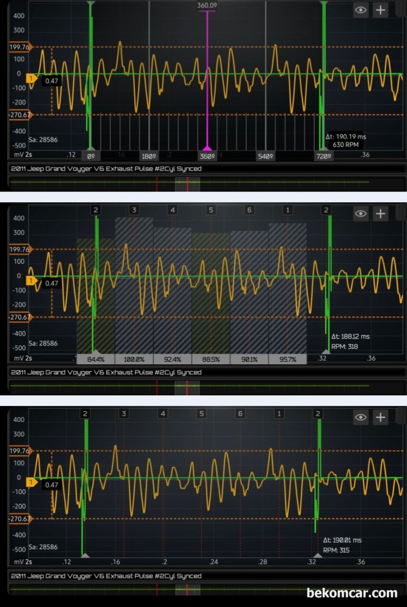
Task: Click the 88.5% cylinder contribution box
Action: (211, 359)
